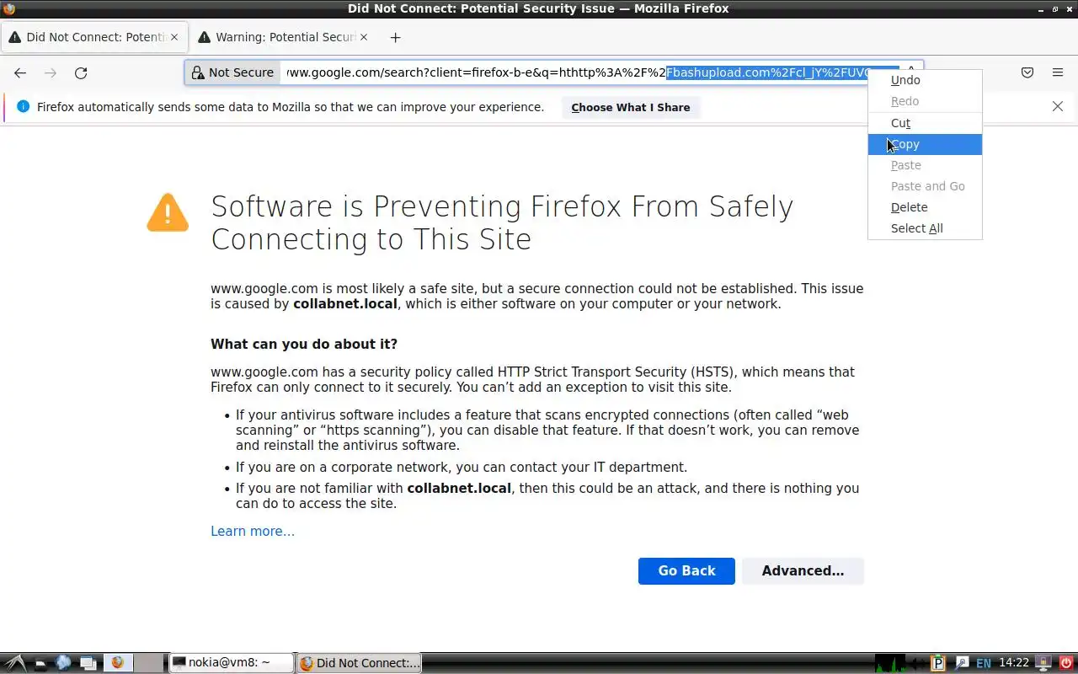Click the Not Secure lock indicator
The width and height of the screenshot is (1078, 674).
click(x=232, y=72)
